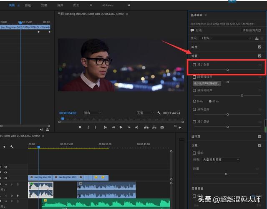Screen dimensions: 267x209
Task: Go to next keyframe on the audio track
Action: (18, 196)
